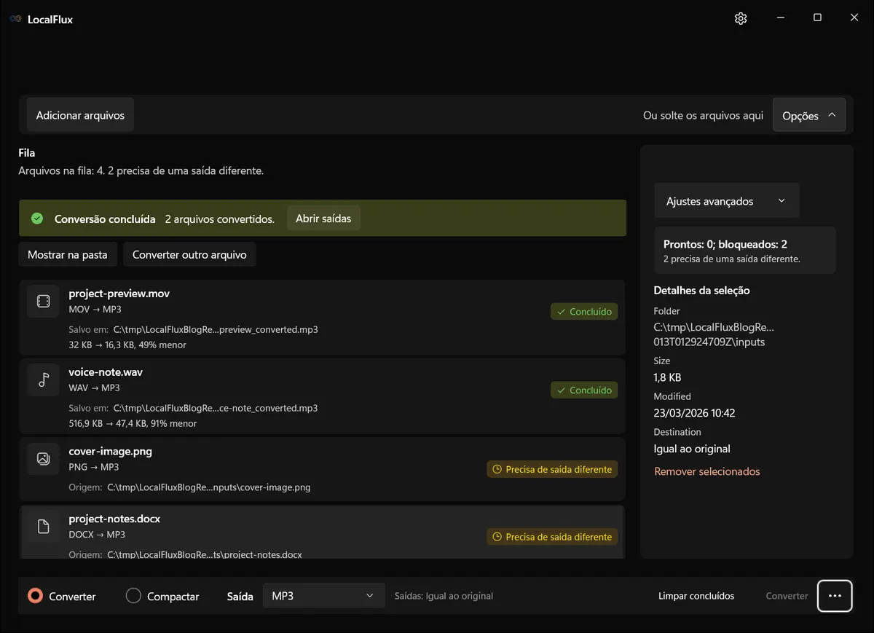Click the '32 KB → 16,3 KB, 49% menor' text

coord(127,345)
